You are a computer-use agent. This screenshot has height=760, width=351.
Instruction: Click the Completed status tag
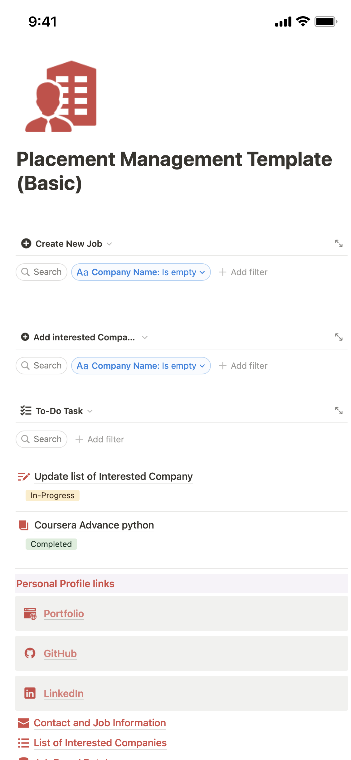[51, 544]
